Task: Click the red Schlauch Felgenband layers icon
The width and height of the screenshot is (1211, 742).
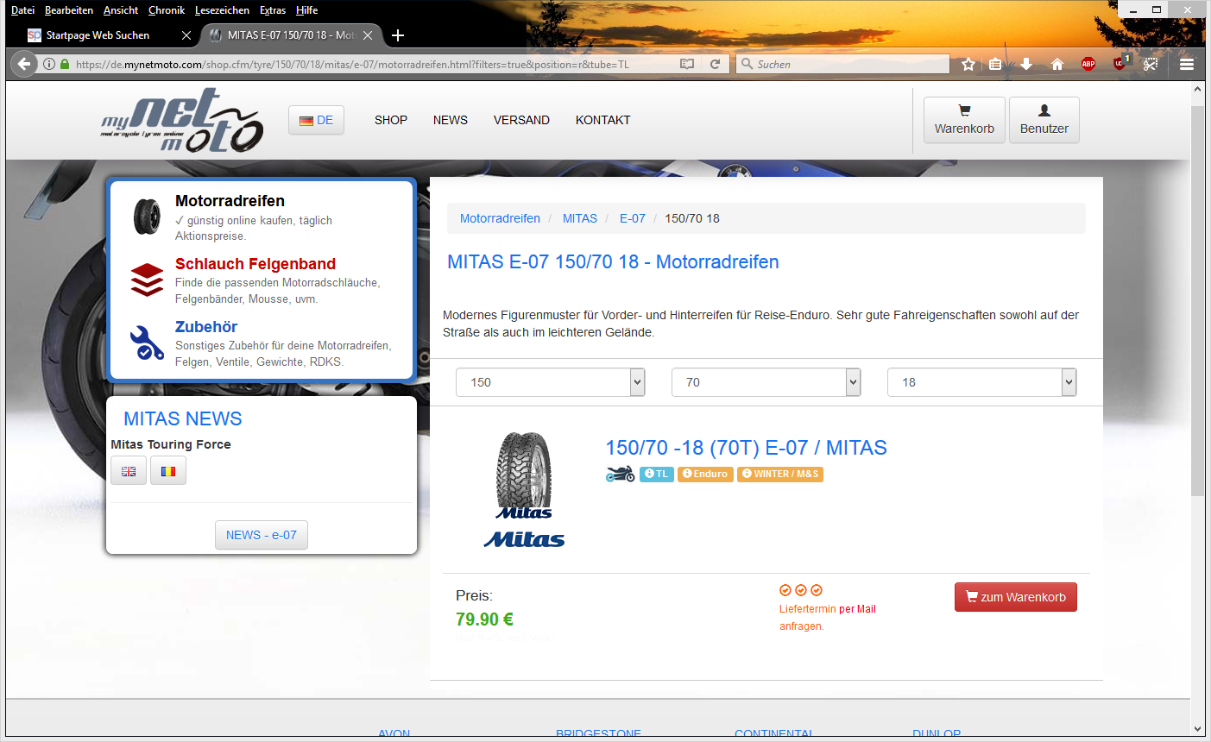Action: tap(147, 280)
